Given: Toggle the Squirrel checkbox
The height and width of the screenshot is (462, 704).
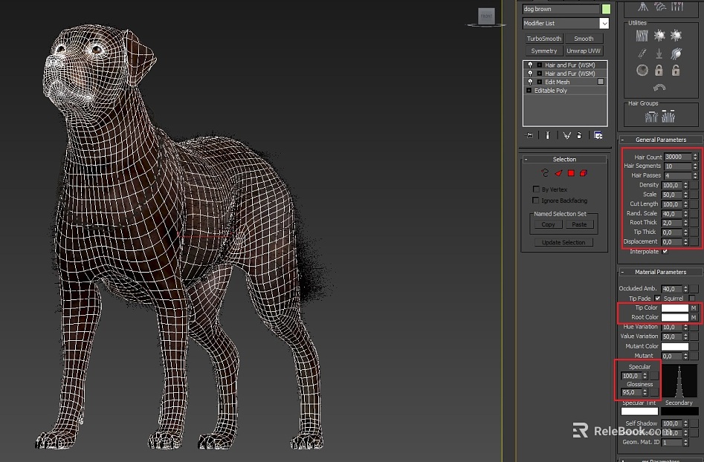Looking at the screenshot, I should tap(691, 299).
